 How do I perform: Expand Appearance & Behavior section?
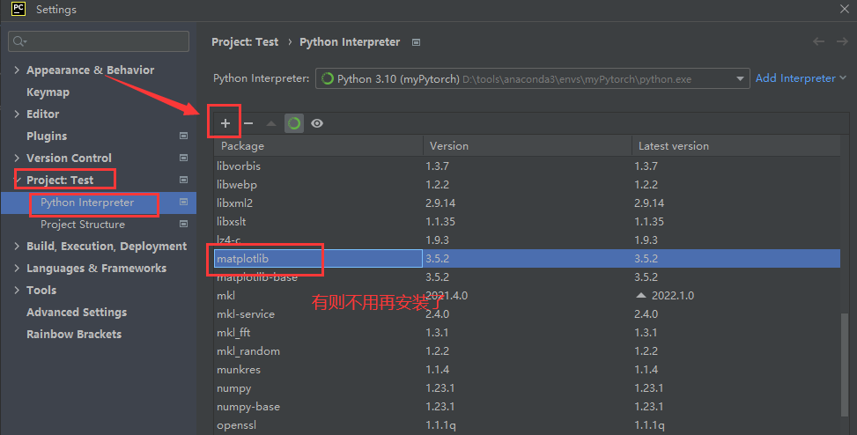[x=17, y=70]
